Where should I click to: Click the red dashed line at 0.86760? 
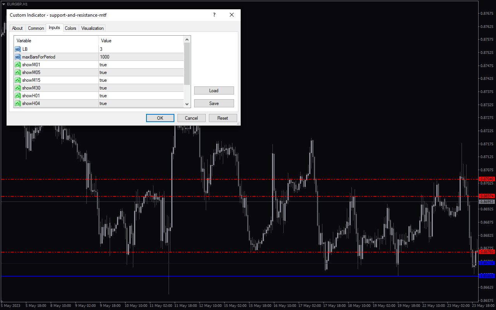pyautogui.click(x=239, y=252)
